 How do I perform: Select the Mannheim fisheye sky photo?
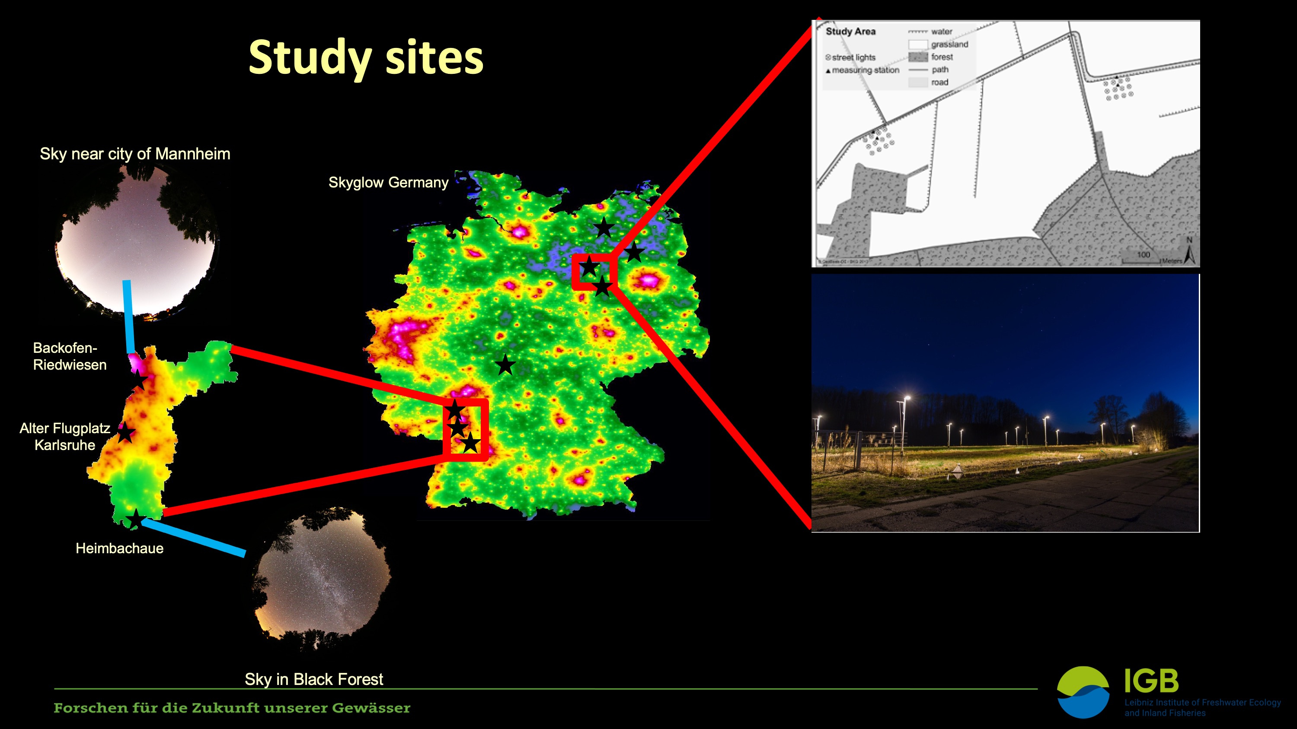(137, 243)
